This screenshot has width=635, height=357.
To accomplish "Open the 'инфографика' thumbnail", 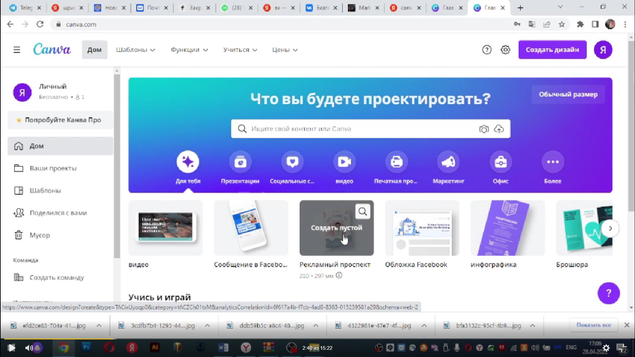I will (508, 228).
